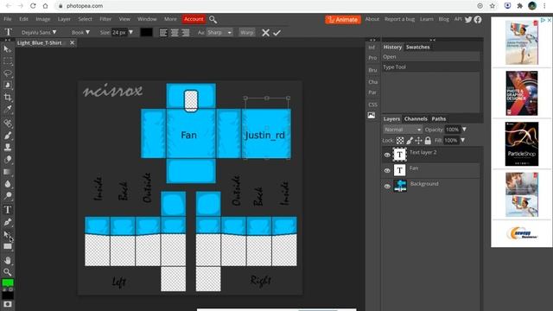The height and width of the screenshot is (311, 553).
Task: Open Normal blend mode dropdown
Action: [403, 130]
